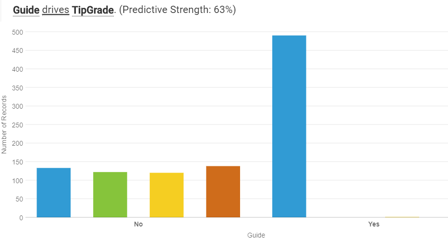The height and width of the screenshot is (238, 448).
Task: Click the 100 tick label on y-axis
Action: 18,180
